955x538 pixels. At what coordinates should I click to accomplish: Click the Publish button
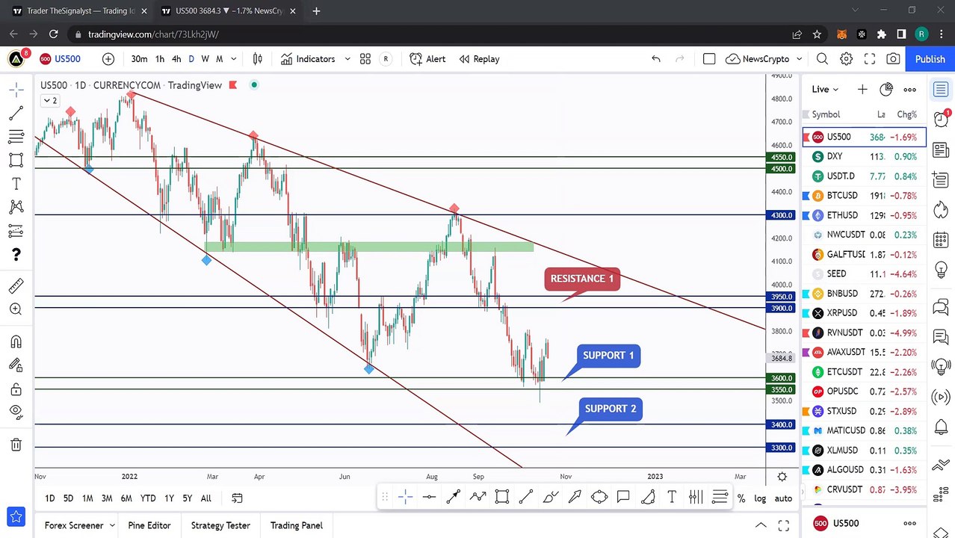[930, 59]
